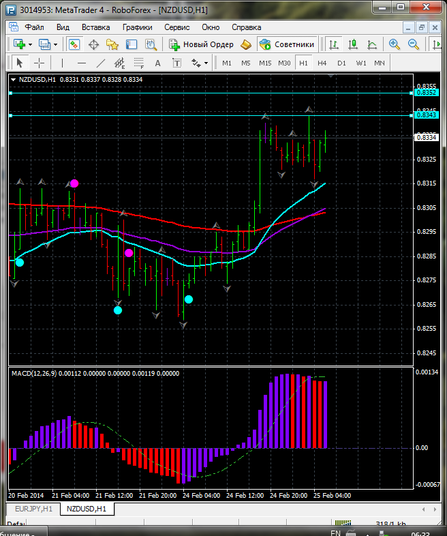Viewport: 447px width, 536px height.
Task: Switch to bar chart display
Action: pyautogui.click(x=334, y=44)
